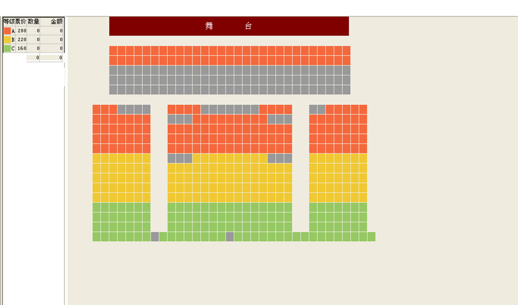Click the 数量 column header
This screenshot has width=518, height=305.
[x=33, y=21]
